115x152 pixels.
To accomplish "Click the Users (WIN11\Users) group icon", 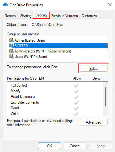I will tap(11, 56).
